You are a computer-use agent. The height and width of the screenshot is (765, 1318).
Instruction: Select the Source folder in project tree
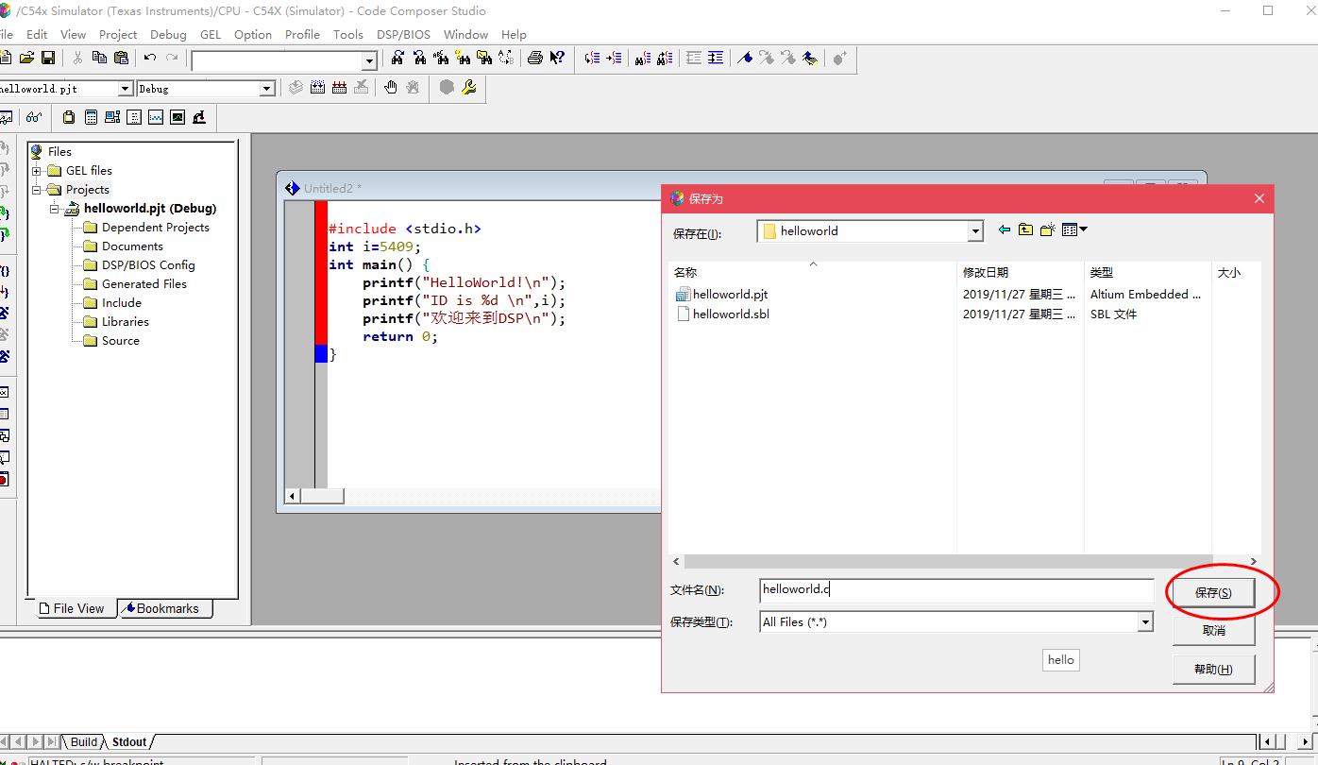(120, 341)
